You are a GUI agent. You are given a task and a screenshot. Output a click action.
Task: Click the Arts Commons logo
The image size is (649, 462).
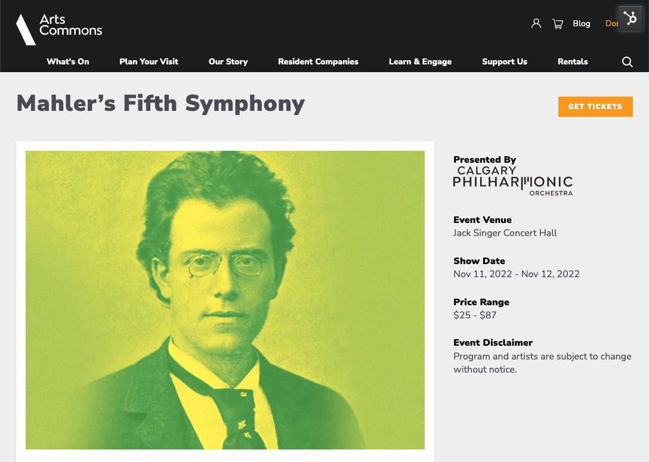(x=59, y=29)
